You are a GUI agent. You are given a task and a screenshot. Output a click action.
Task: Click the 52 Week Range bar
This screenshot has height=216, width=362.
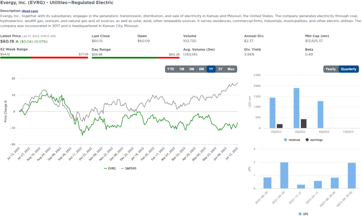pyautogui.click(x=44, y=58)
